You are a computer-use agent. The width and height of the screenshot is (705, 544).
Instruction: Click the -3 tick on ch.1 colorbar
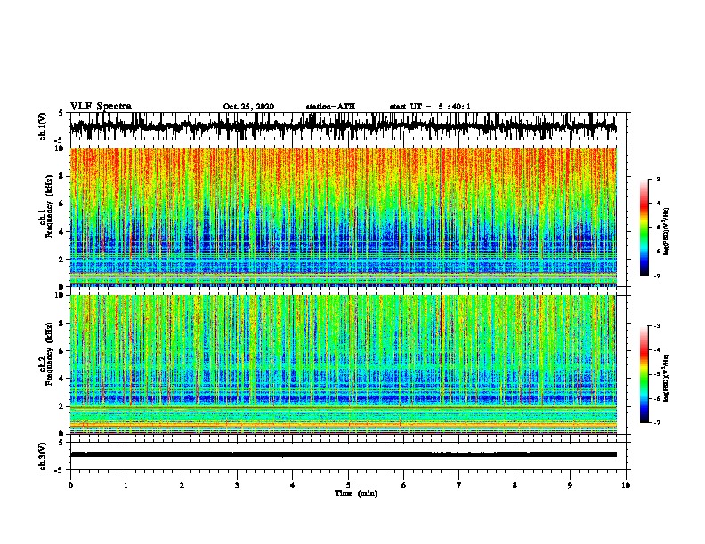657,179
